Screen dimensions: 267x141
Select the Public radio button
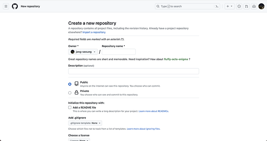[x=70, y=84]
